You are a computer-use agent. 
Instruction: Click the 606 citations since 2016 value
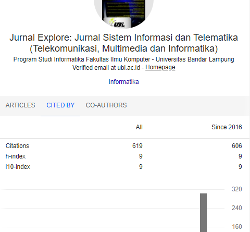pos(237,146)
